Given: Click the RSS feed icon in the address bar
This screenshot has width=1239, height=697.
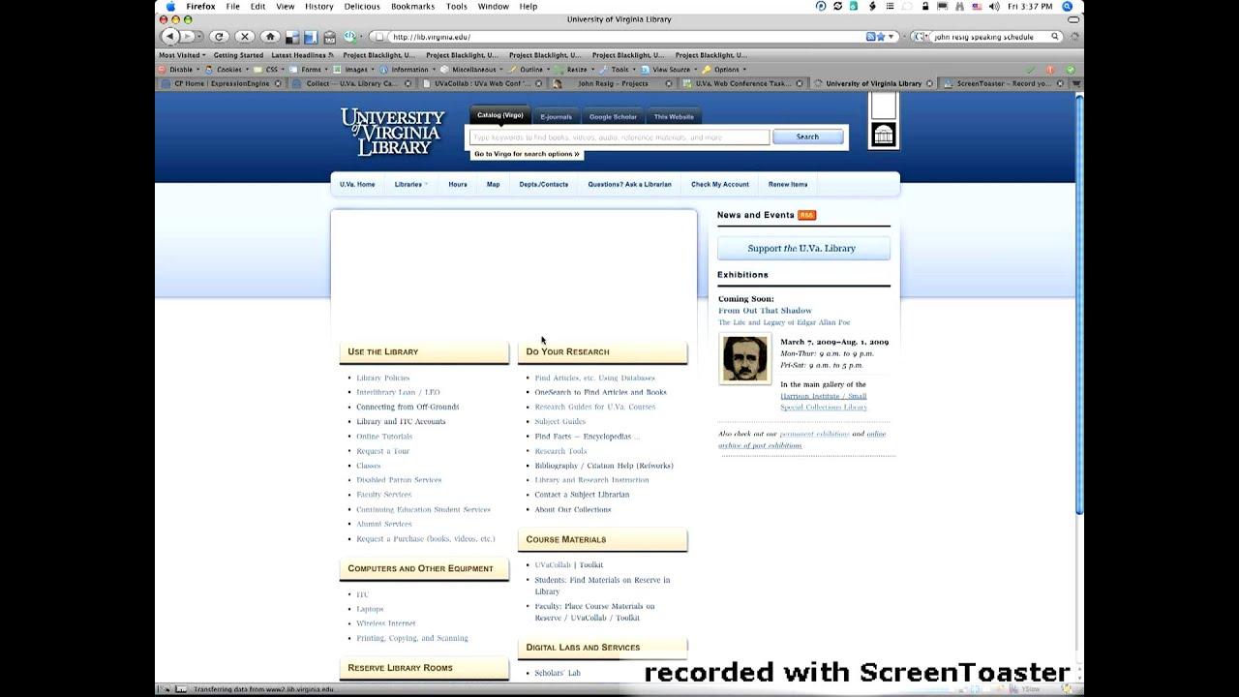Looking at the screenshot, I should pos(870,37).
